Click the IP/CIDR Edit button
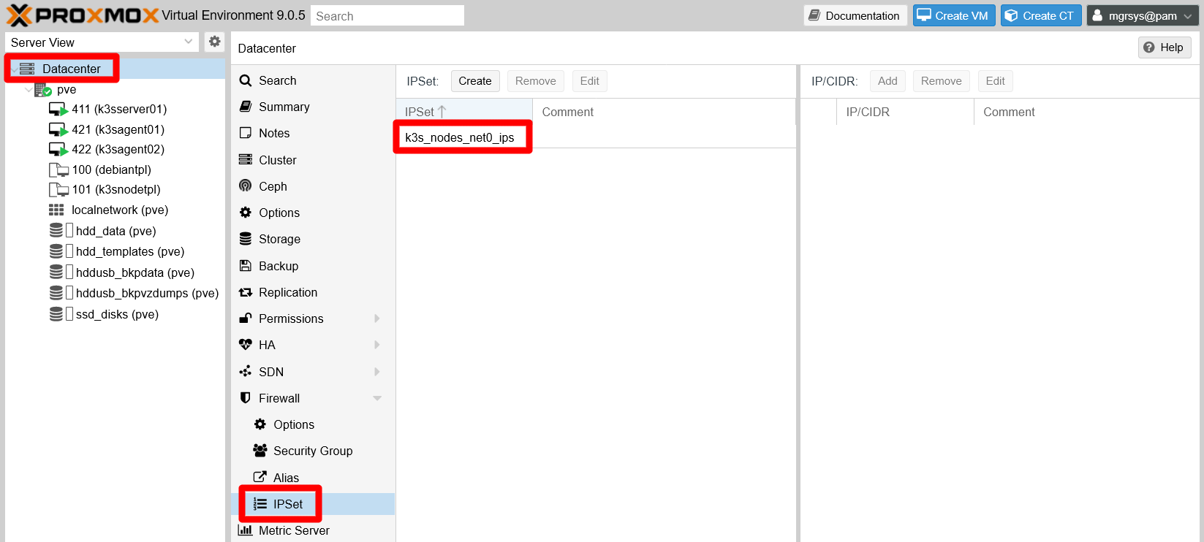 (x=996, y=81)
